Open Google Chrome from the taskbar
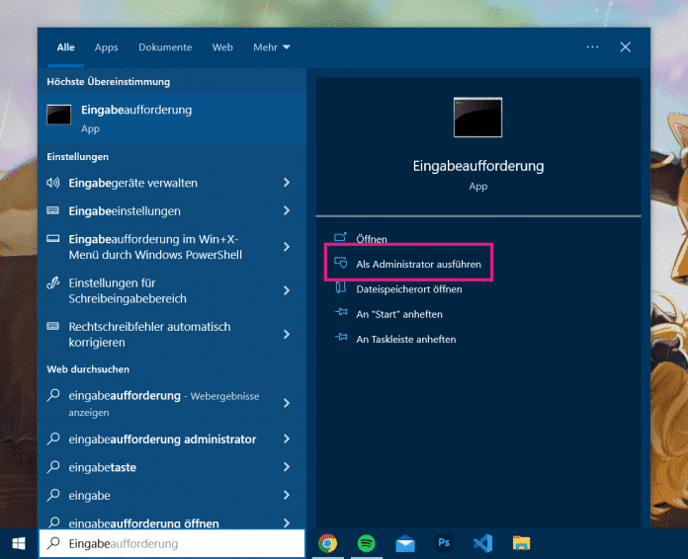The image size is (688, 559). pyautogui.click(x=327, y=543)
